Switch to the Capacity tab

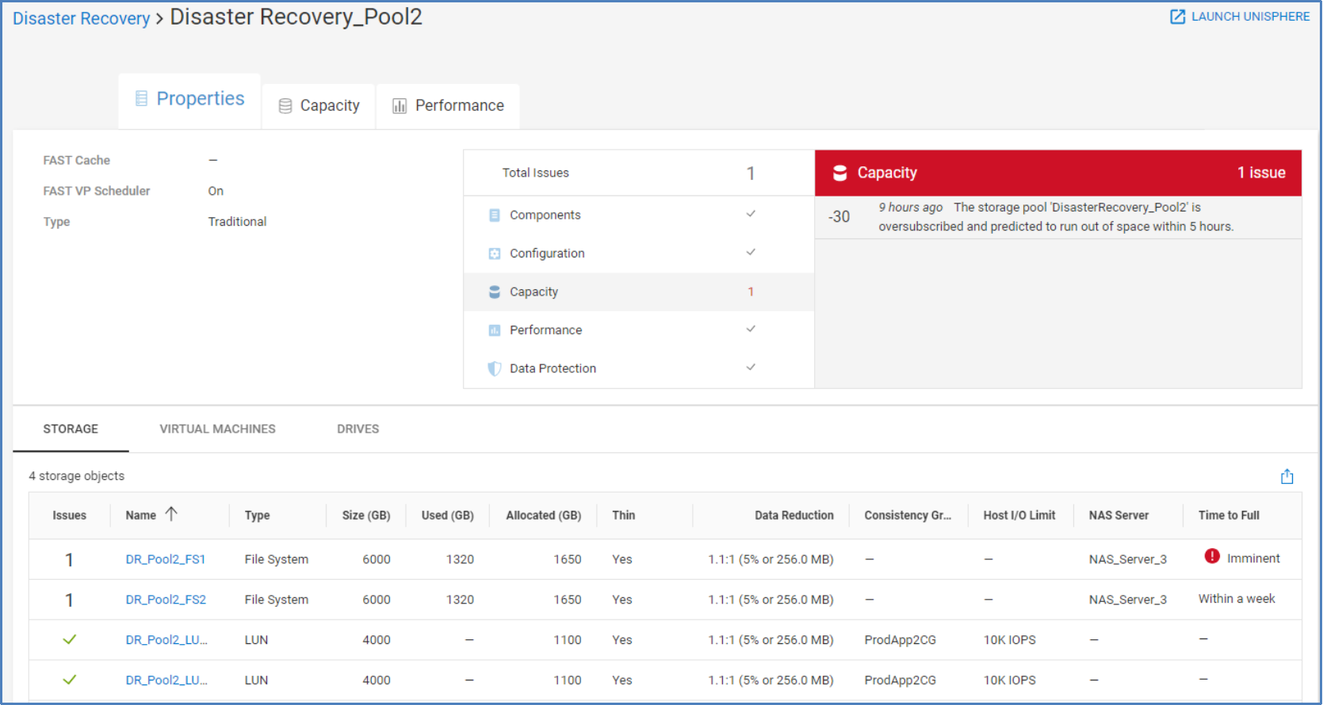point(319,106)
